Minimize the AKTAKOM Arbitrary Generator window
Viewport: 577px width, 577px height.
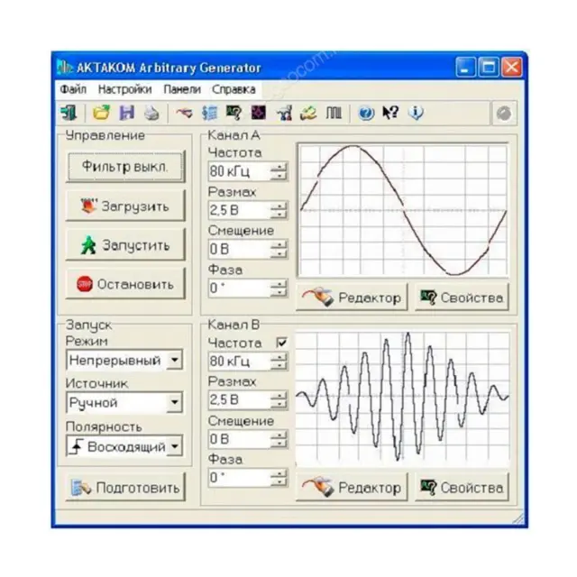[x=465, y=67]
